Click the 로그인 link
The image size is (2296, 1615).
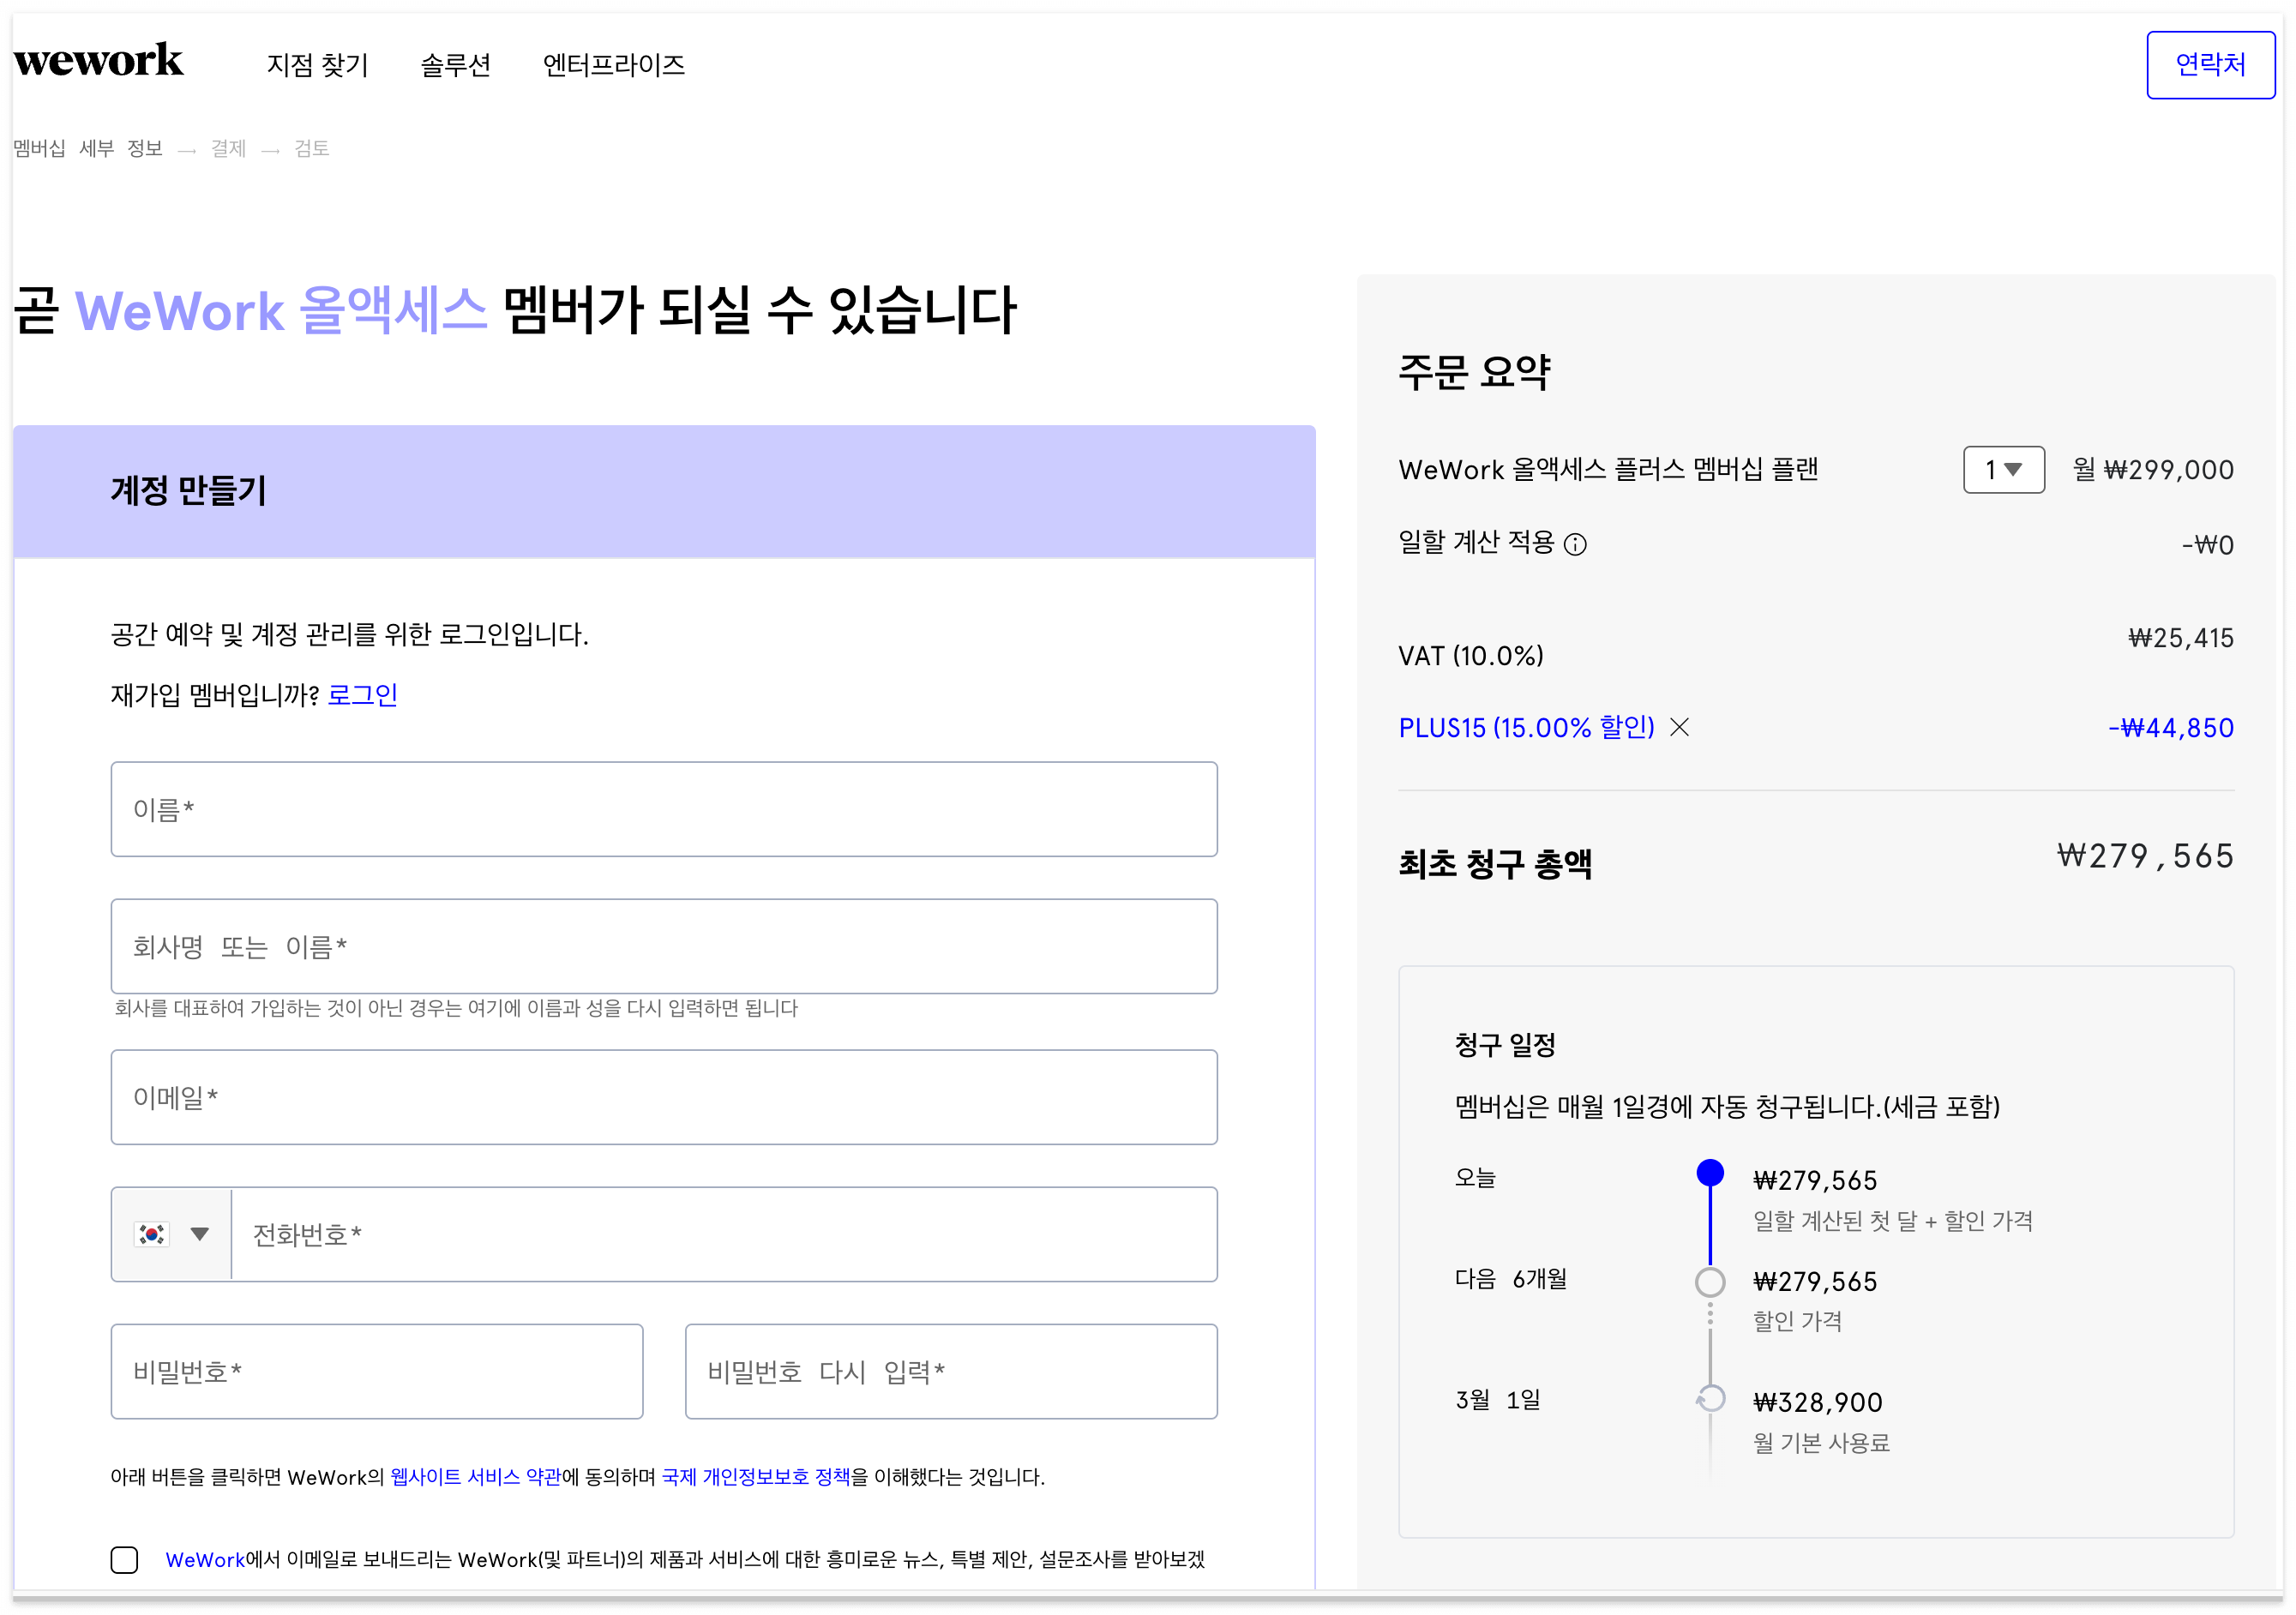pyautogui.click(x=362, y=695)
